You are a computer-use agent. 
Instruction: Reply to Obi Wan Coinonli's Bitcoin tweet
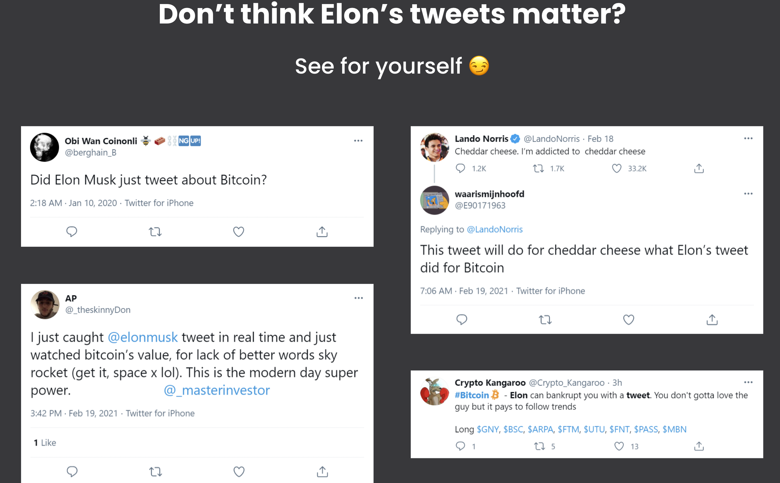pos(71,231)
